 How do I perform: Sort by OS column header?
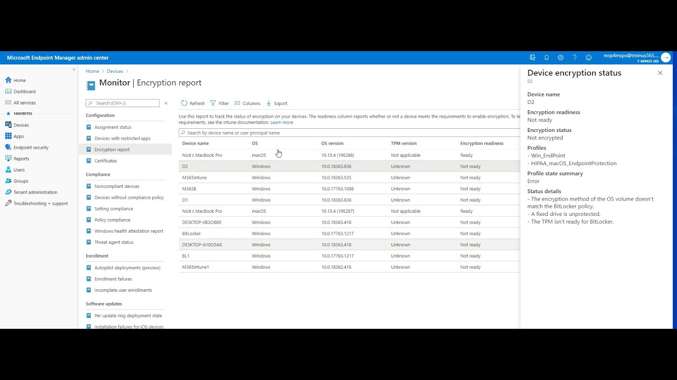(255, 144)
